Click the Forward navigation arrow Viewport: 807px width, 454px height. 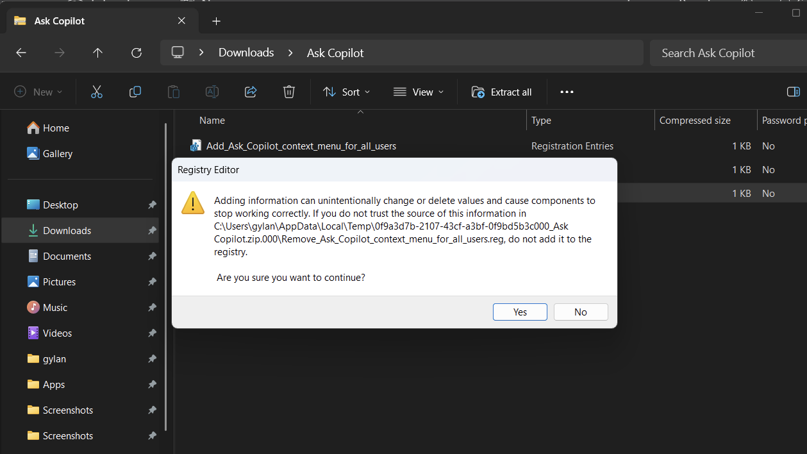tap(60, 53)
